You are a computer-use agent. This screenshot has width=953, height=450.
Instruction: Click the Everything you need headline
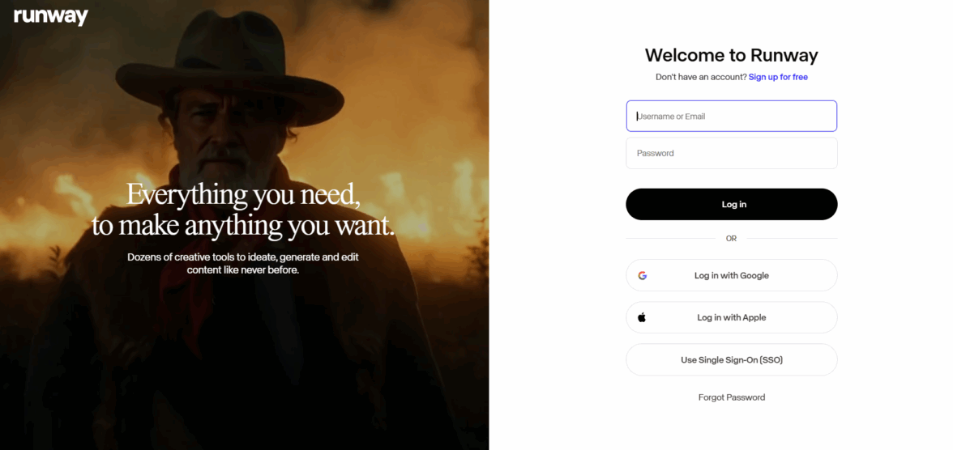243,210
